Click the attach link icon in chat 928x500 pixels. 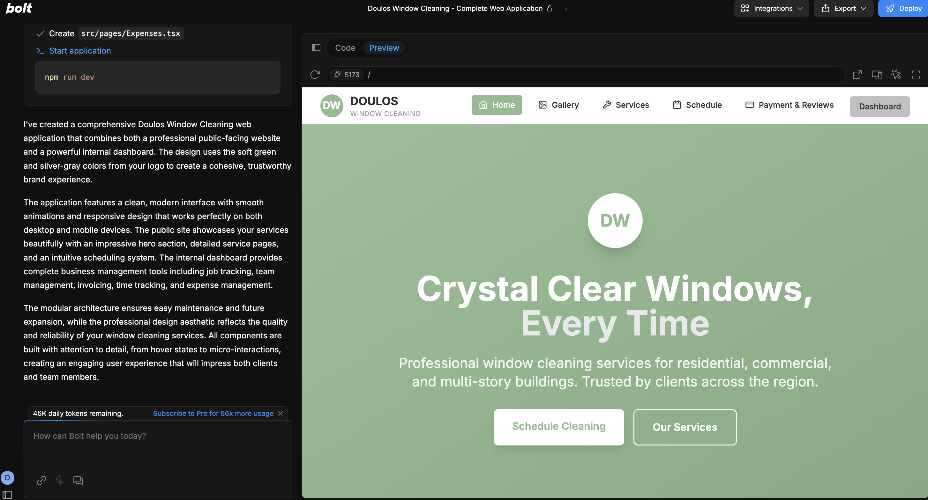point(41,481)
